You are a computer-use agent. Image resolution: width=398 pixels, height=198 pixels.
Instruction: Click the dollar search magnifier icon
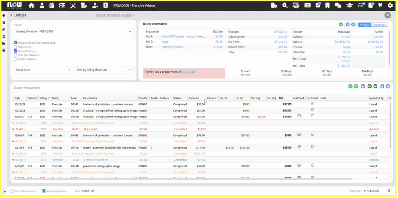coord(285,5)
